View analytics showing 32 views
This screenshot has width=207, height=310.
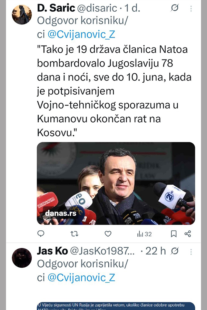coord(145,234)
